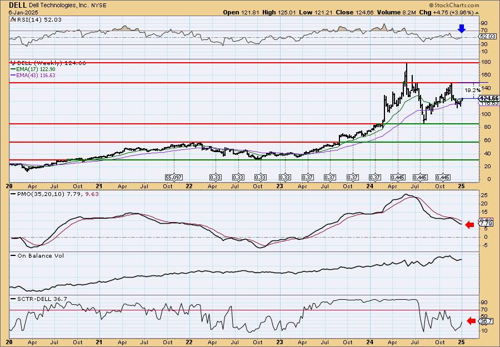500x347 pixels.
Task: Click the Chg +4.75 (+3.96%) value
Action: (x=447, y=12)
